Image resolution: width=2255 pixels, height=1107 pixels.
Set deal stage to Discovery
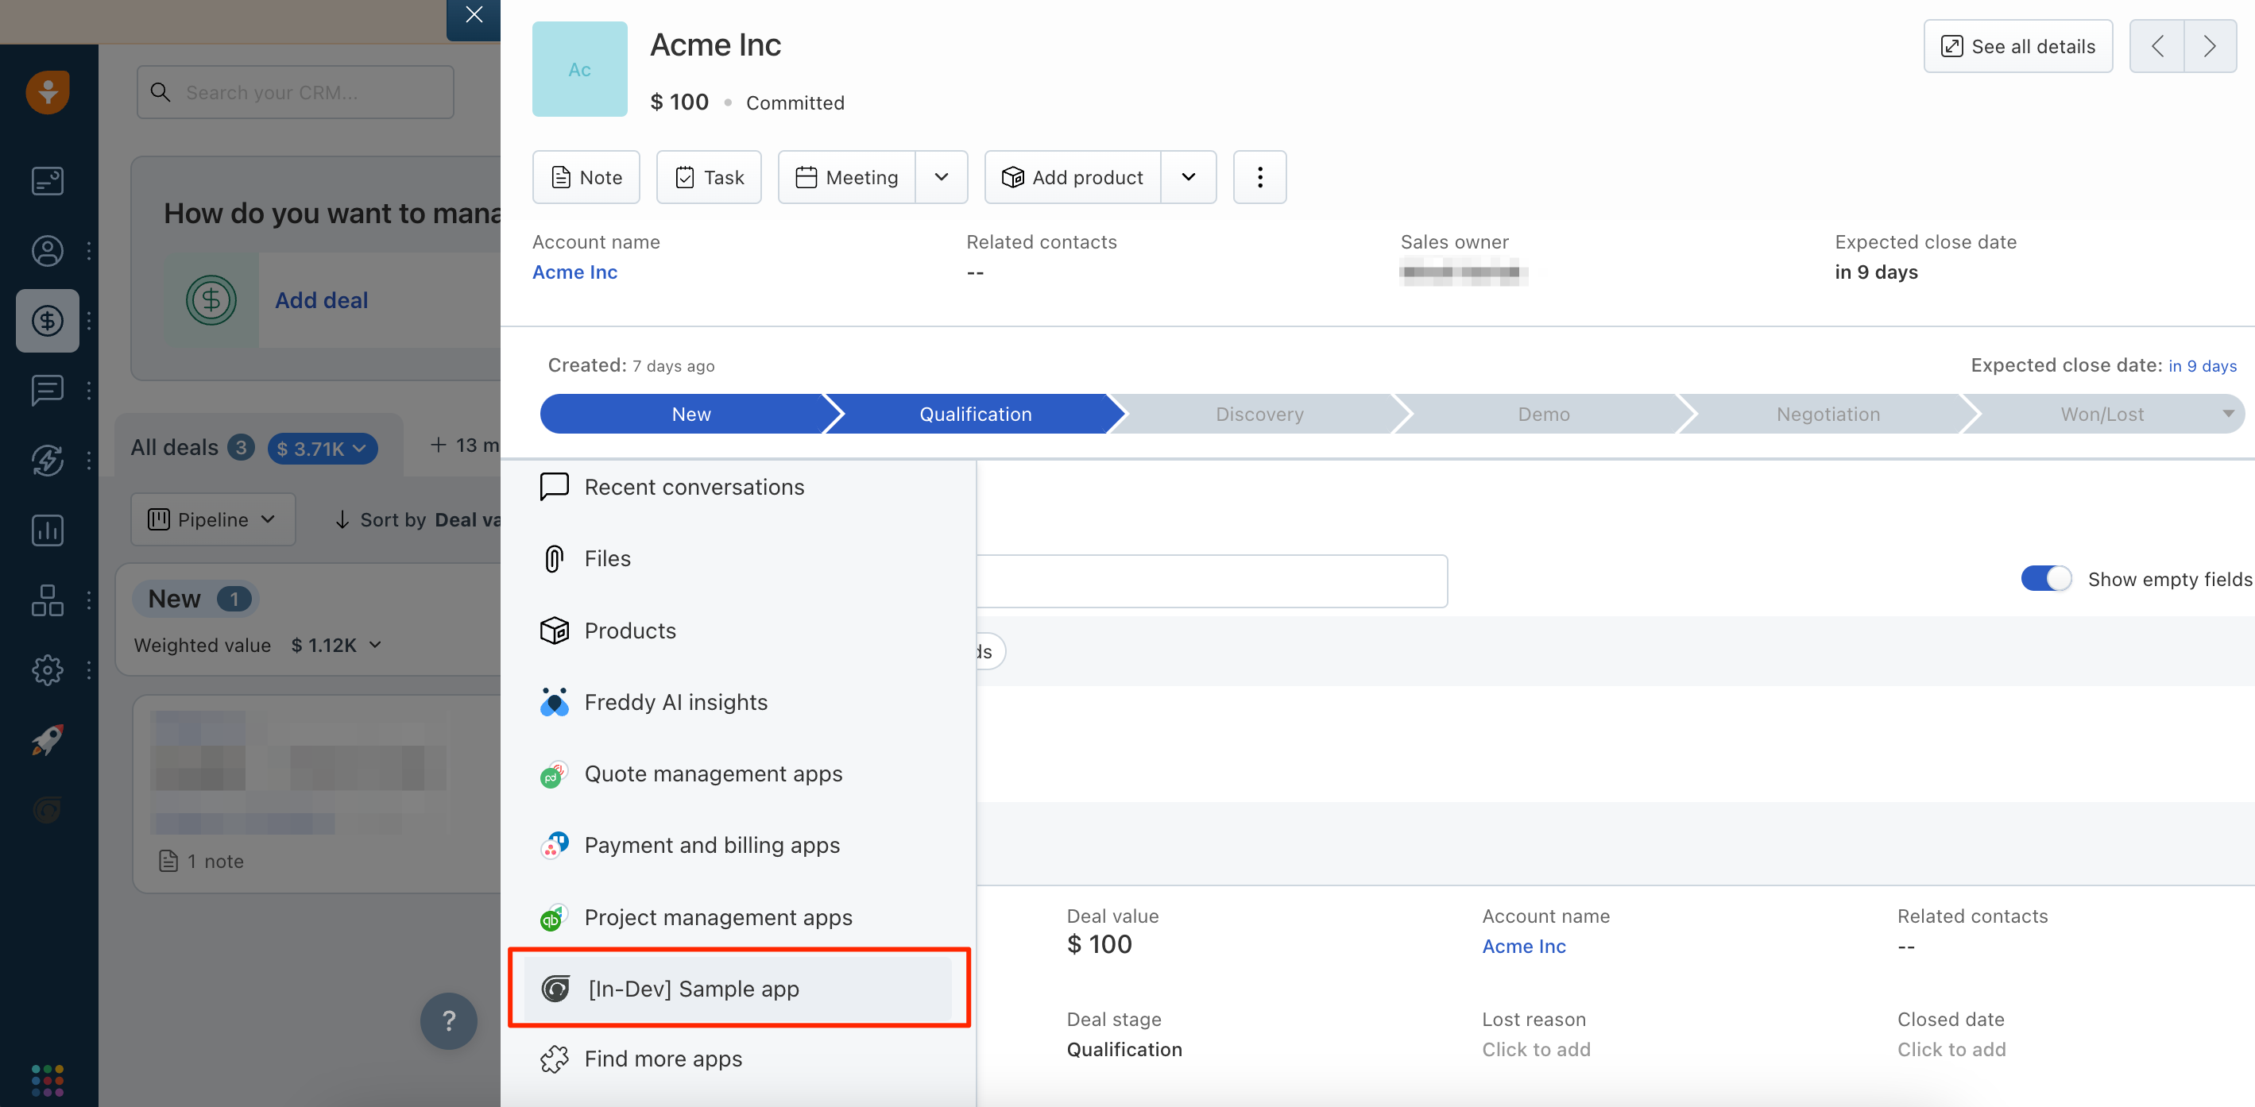tap(1259, 414)
